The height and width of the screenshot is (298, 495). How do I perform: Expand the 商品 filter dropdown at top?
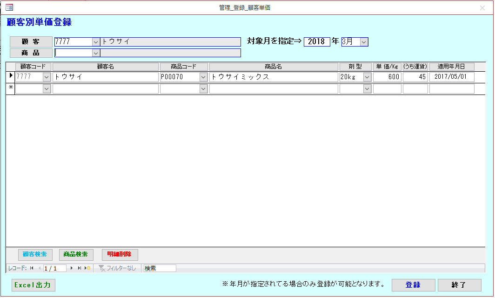(x=96, y=53)
